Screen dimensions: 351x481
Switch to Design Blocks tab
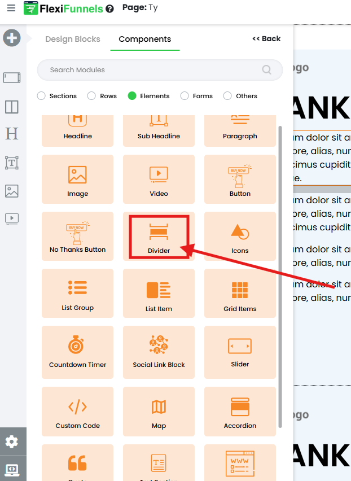coord(73,39)
